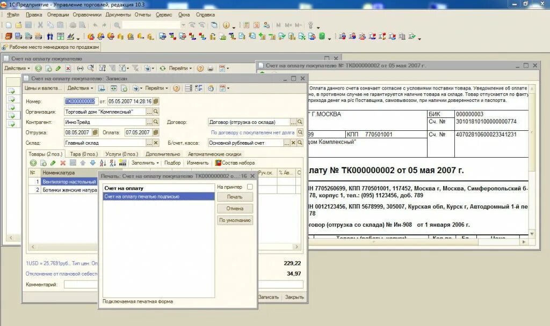Switch to Автоматические скидки tab
550x326 pixels.
215,154
